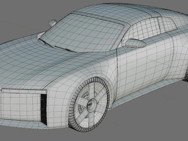Select the front wheel hub cap
This screenshot has width=188, height=141.
coord(92,105)
